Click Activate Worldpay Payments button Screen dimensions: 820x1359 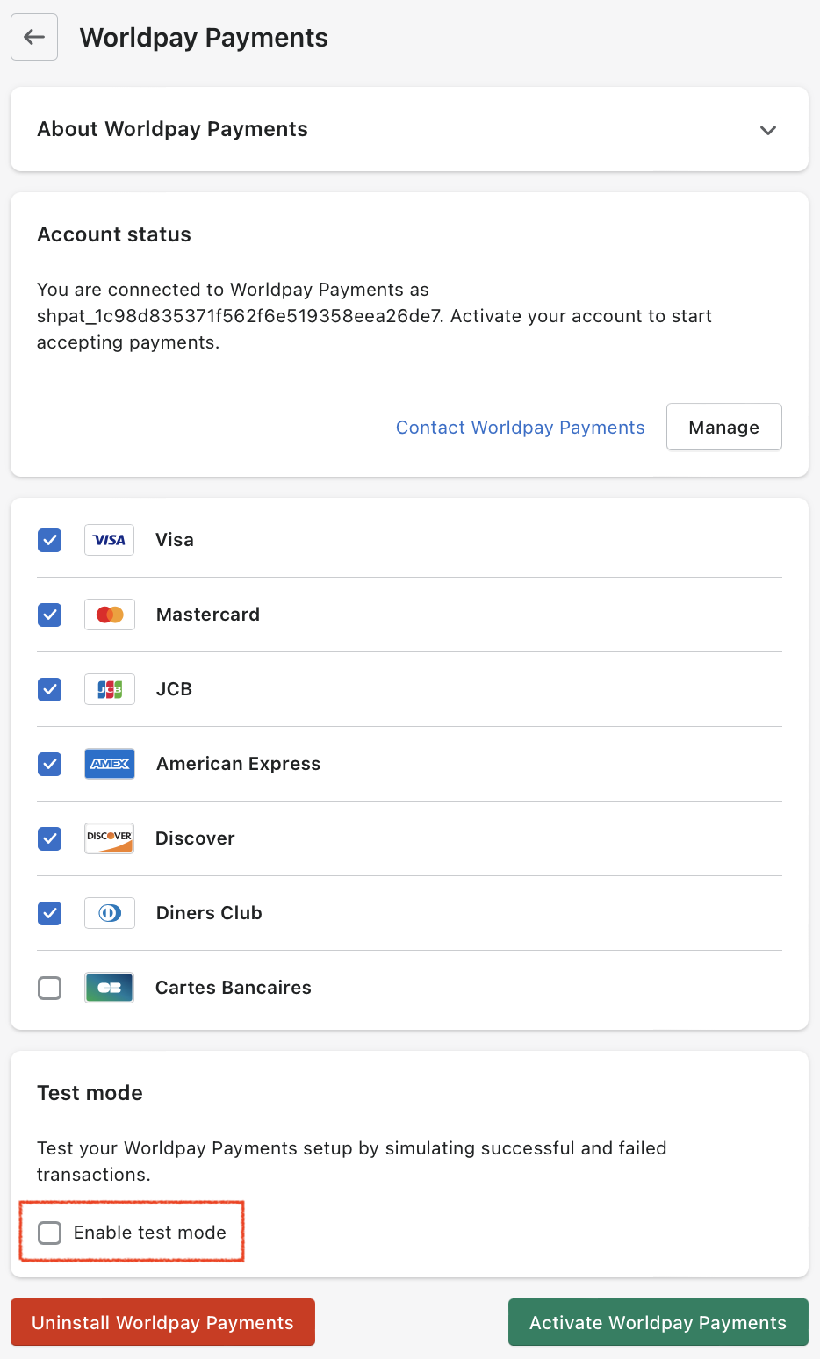(x=658, y=1322)
